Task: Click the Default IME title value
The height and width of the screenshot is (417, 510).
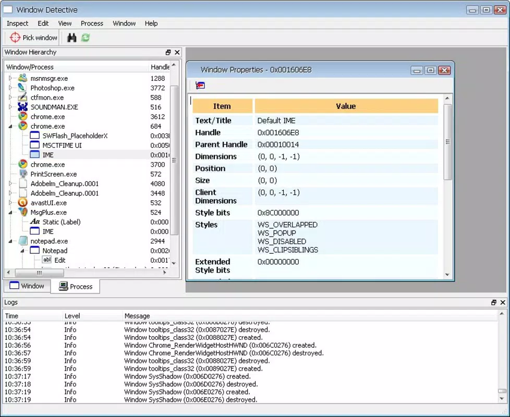Action: coord(276,120)
